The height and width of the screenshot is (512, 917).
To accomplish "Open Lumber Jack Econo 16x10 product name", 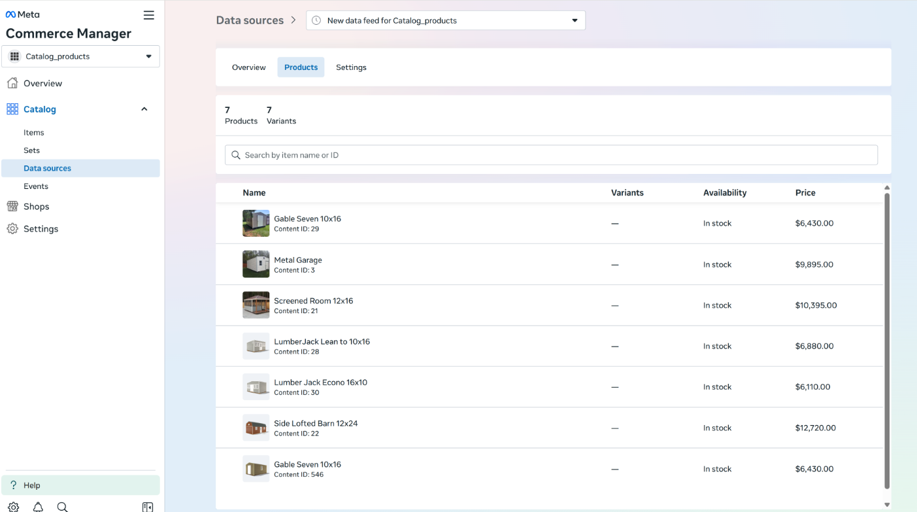I will click(x=320, y=383).
